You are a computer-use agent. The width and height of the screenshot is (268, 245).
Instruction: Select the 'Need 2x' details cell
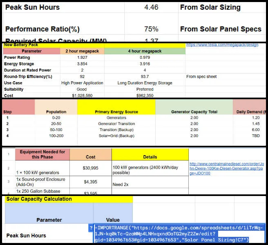coord(150,182)
